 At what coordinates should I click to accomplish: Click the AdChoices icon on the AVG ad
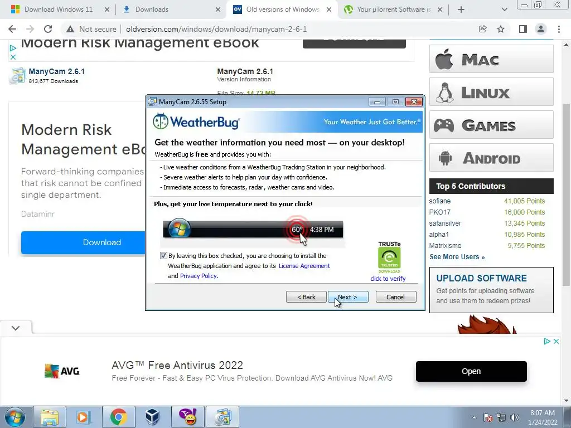click(x=546, y=342)
